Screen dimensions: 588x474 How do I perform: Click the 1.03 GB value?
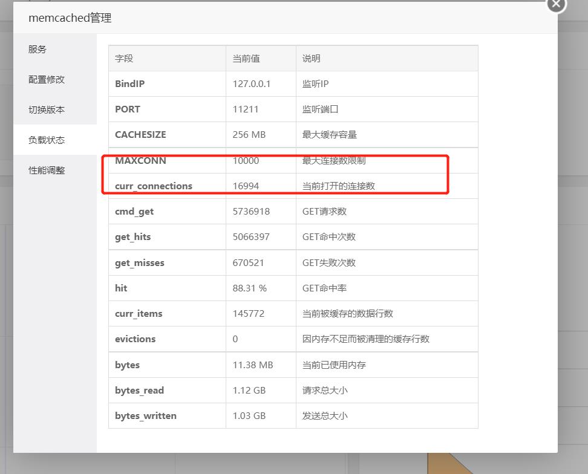(x=249, y=416)
